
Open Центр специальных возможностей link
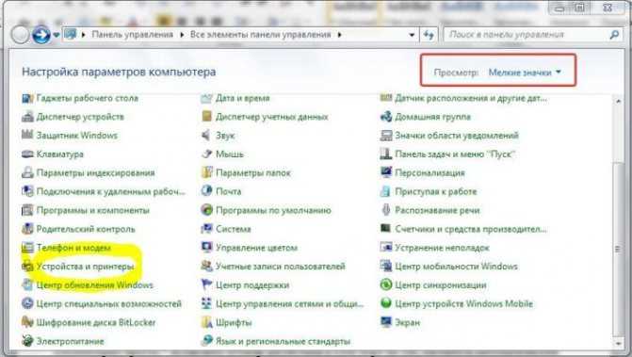click(x=109, y=304)
